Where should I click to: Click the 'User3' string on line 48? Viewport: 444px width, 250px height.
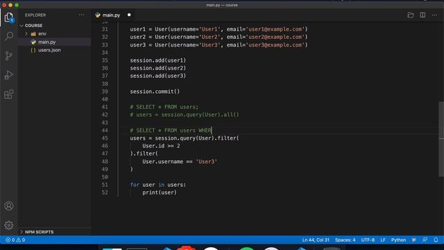click(207, 162)
